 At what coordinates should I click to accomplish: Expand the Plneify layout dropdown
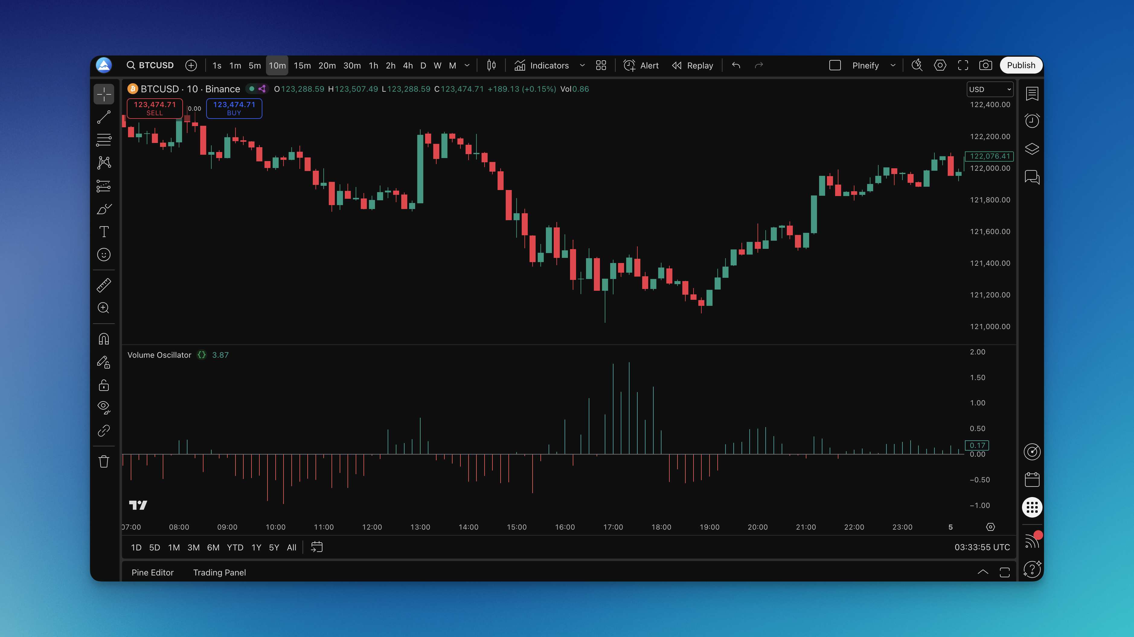coord(893,65)
